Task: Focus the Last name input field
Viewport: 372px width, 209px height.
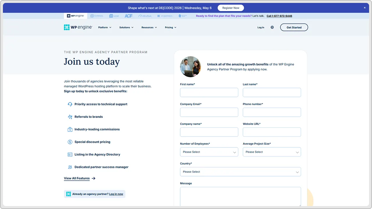Action: 272,93
